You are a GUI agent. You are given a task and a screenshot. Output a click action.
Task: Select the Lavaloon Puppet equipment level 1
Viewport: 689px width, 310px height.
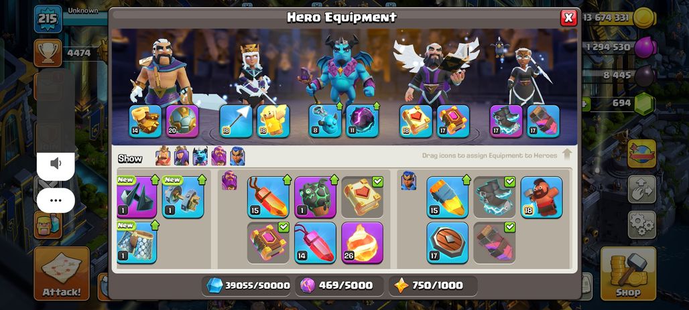pos(315,197)
